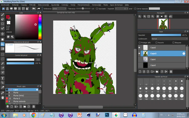Hide the top Capa2 layer visibility
The width and height of the screenshot is (189, 118).
(139, 48)
